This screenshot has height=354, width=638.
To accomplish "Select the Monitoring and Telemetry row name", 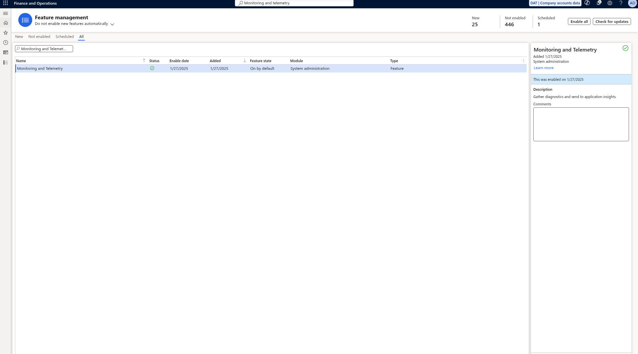I will pyautogui.click(x=40, y=68).
